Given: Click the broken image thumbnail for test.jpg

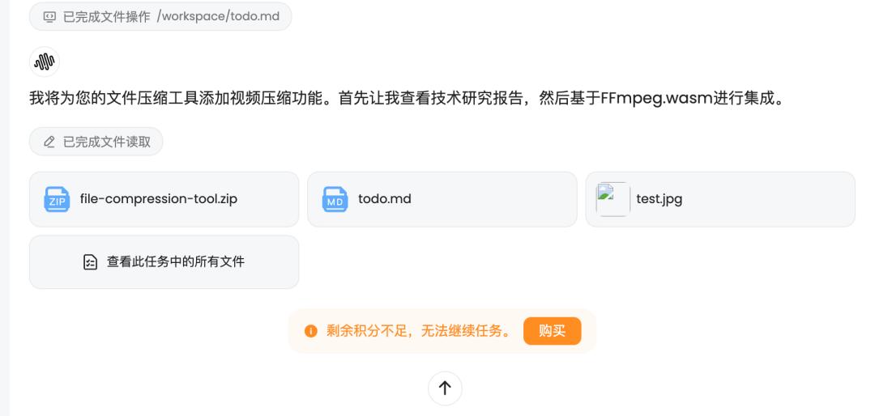Looking at the screenshot, I should [612, 199].
